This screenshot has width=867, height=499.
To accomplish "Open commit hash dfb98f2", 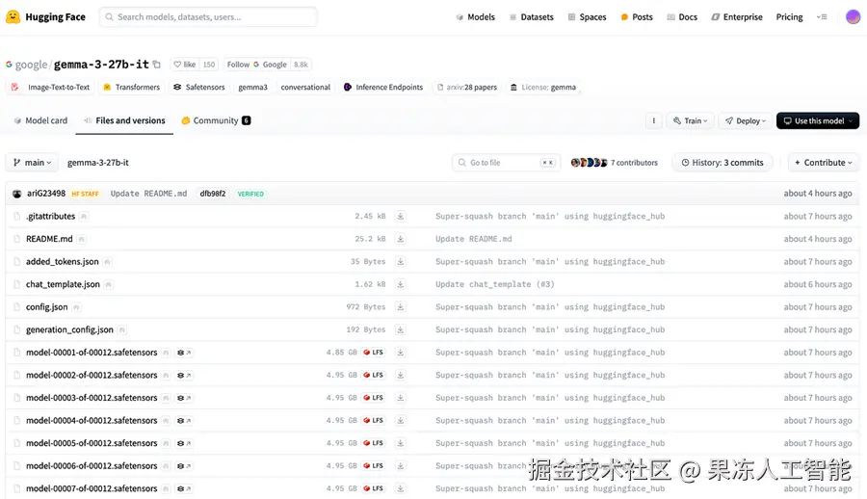I will click(212, 194).
